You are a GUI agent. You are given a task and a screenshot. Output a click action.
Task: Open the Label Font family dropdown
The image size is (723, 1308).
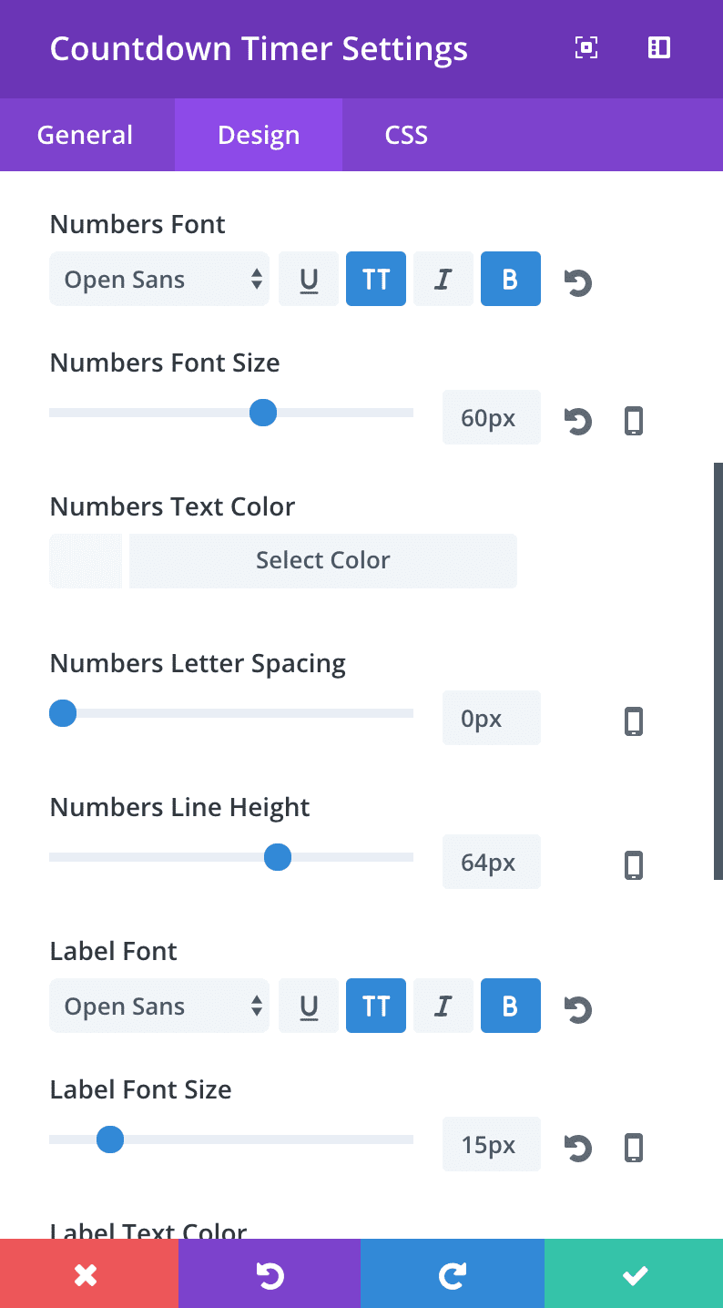(159, 1006)
